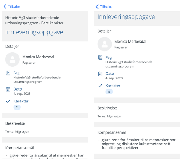The image size is (180, 160).
Task: Tap the left panel's Tilbake back chevron
Action: tap(5, 6)
